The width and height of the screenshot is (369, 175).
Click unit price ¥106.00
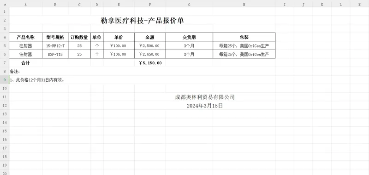119,54
